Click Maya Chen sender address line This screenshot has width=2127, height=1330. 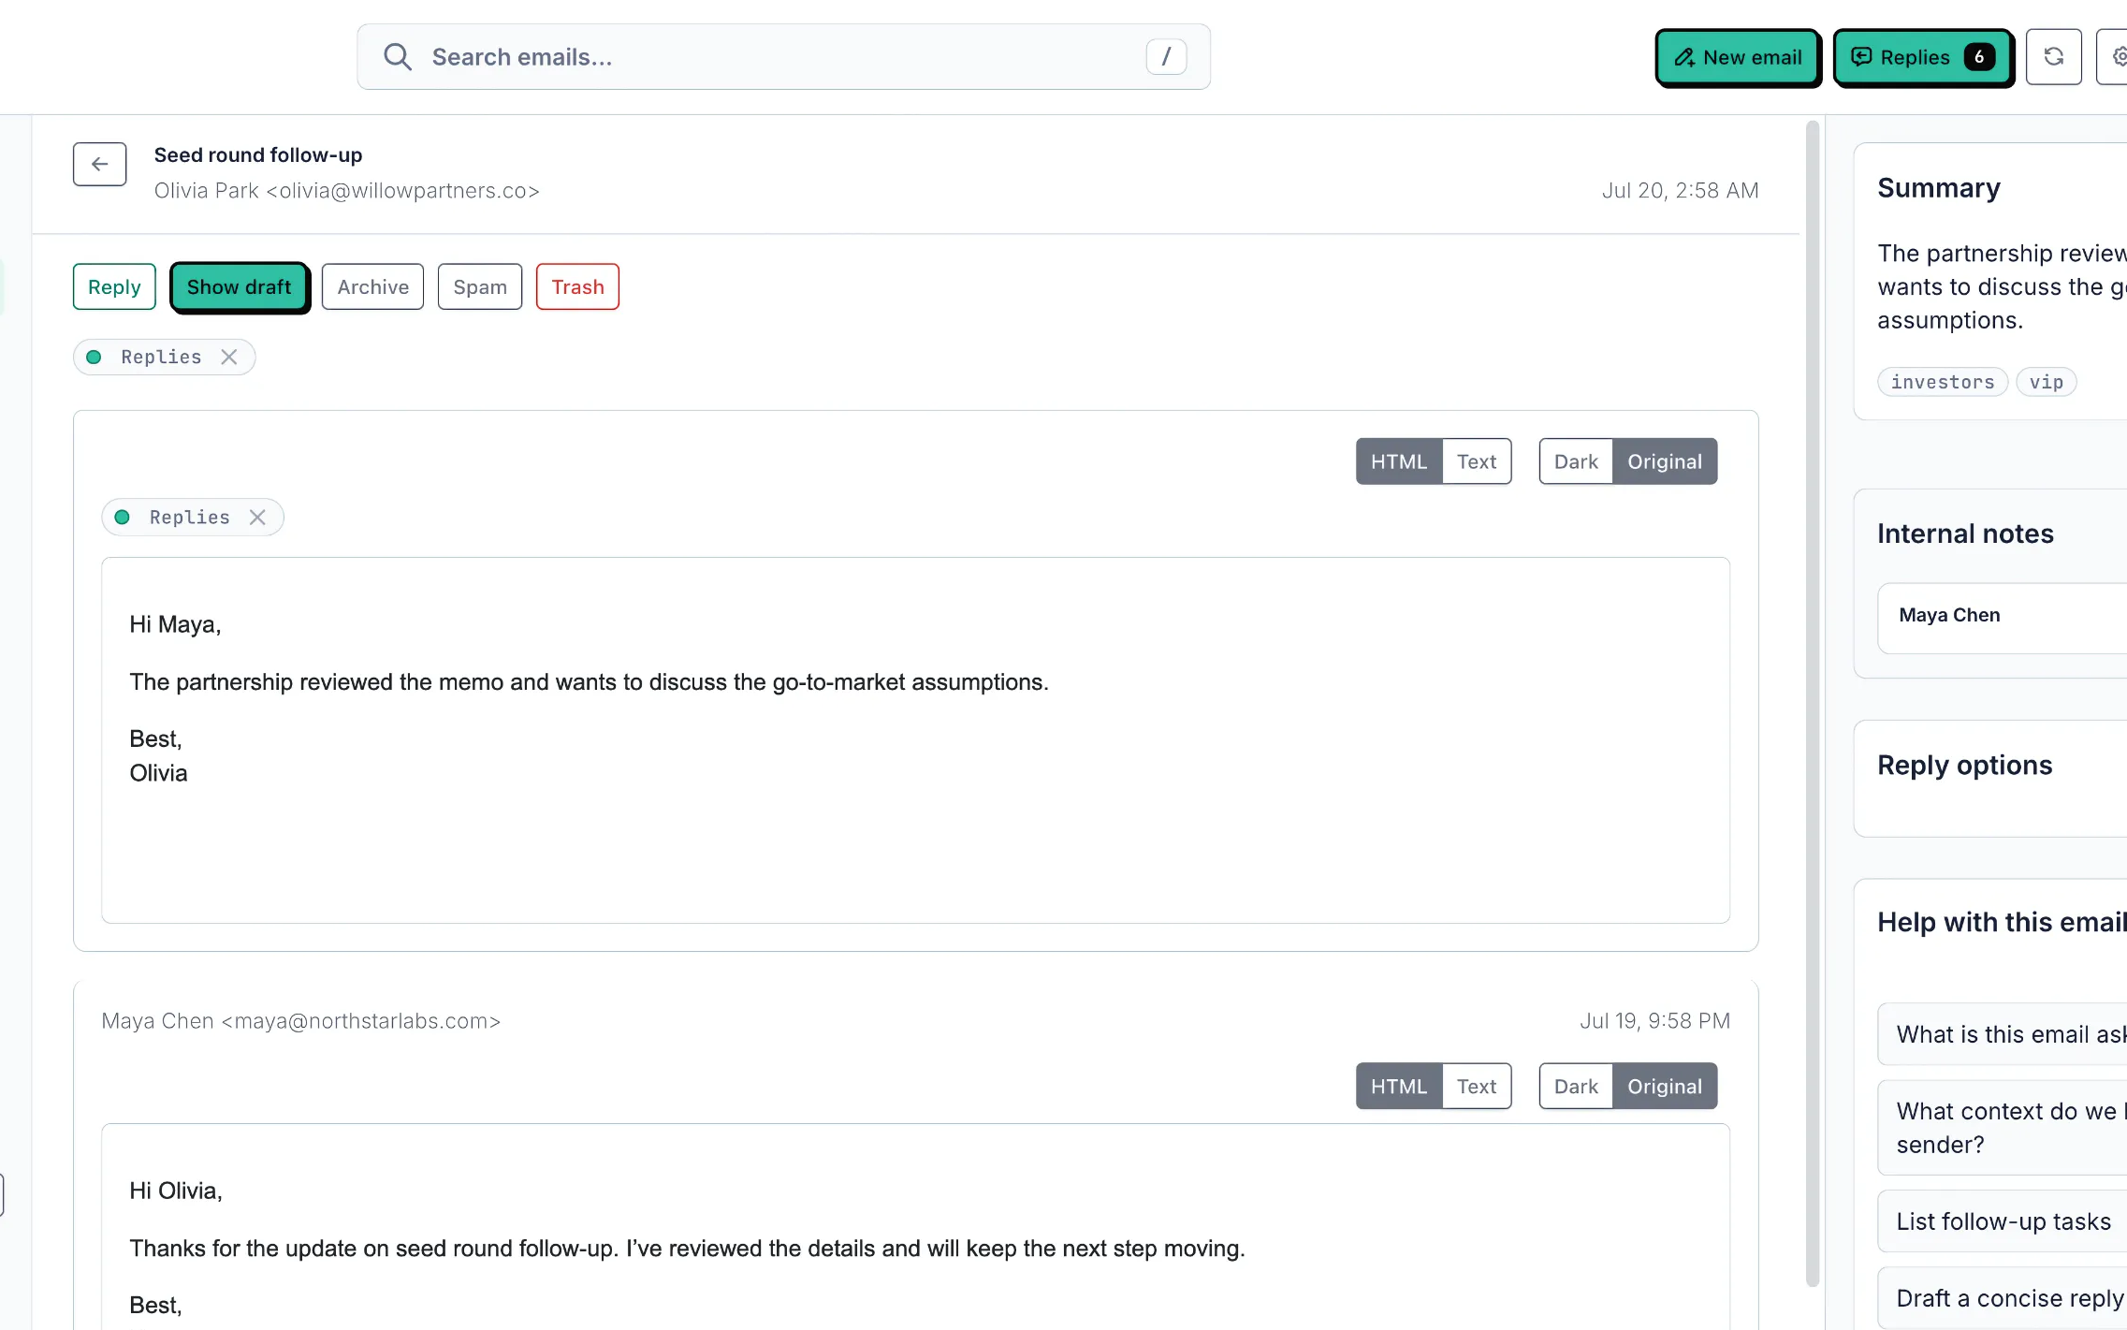point(301,1021)
